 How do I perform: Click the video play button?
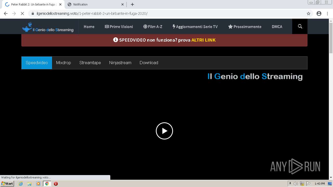click(x=164, y=131)
